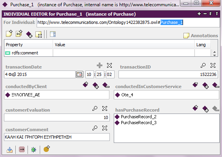The image size is (222, 157).
Task: Remove instance from conductedByClient
Action: 106,85
